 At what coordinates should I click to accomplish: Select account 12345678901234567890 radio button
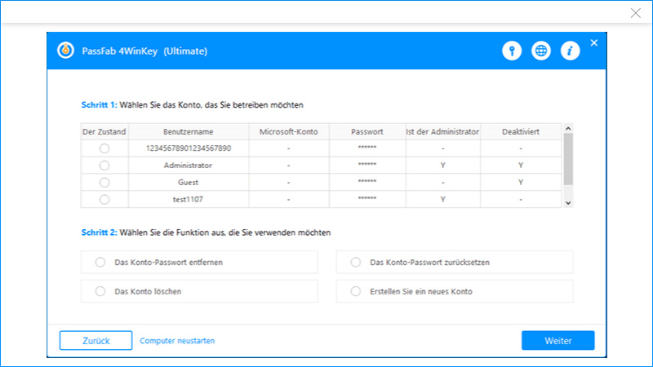[104, 148]
